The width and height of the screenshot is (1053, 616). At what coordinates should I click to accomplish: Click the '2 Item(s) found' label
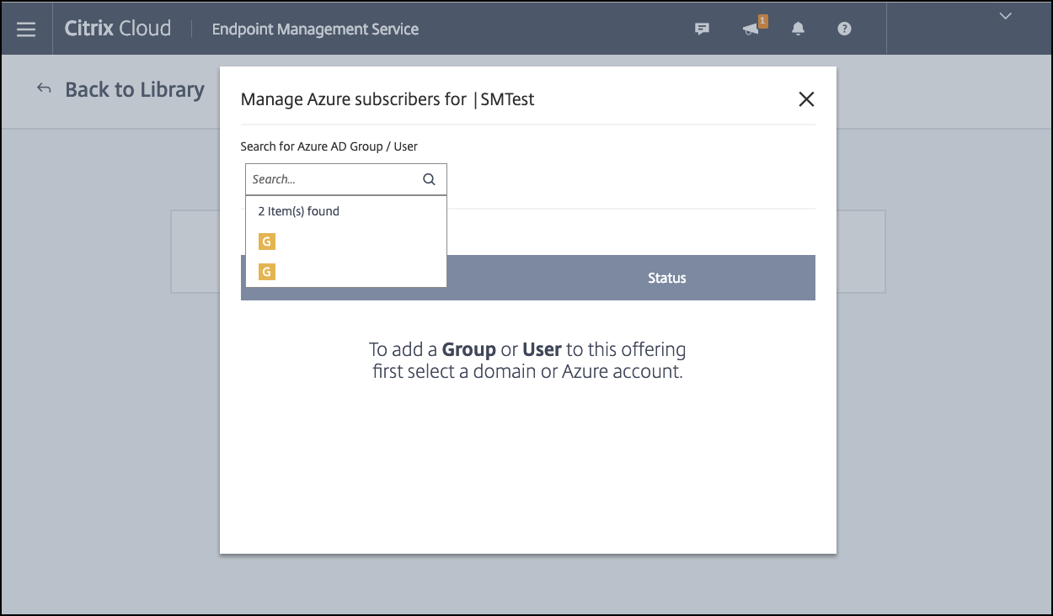tap(298, 211)
